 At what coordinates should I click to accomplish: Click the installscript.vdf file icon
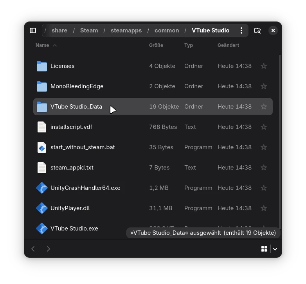click(42, 127)
